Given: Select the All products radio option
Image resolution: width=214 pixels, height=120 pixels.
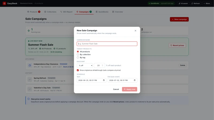Looking at the screenshot, I should pos(78,51).
